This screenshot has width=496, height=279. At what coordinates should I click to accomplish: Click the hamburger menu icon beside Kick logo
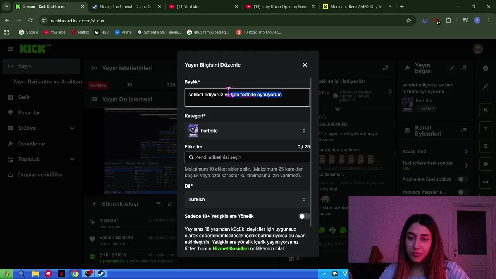pos(10,49)
